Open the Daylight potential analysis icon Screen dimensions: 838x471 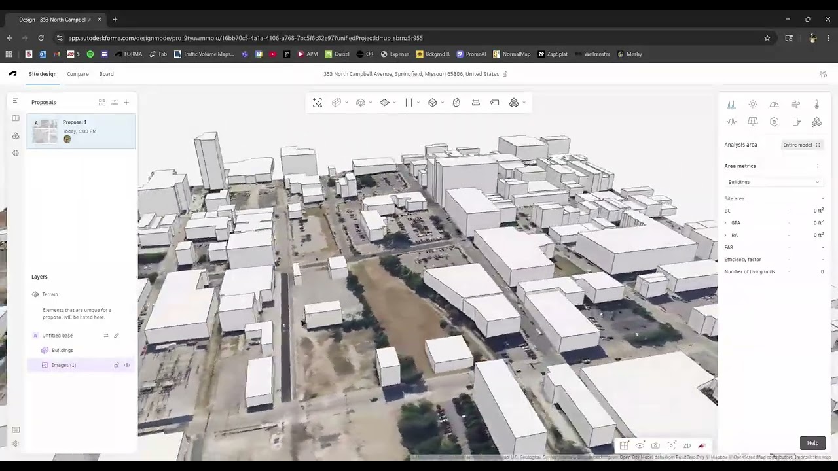click(x=774, y=105)
